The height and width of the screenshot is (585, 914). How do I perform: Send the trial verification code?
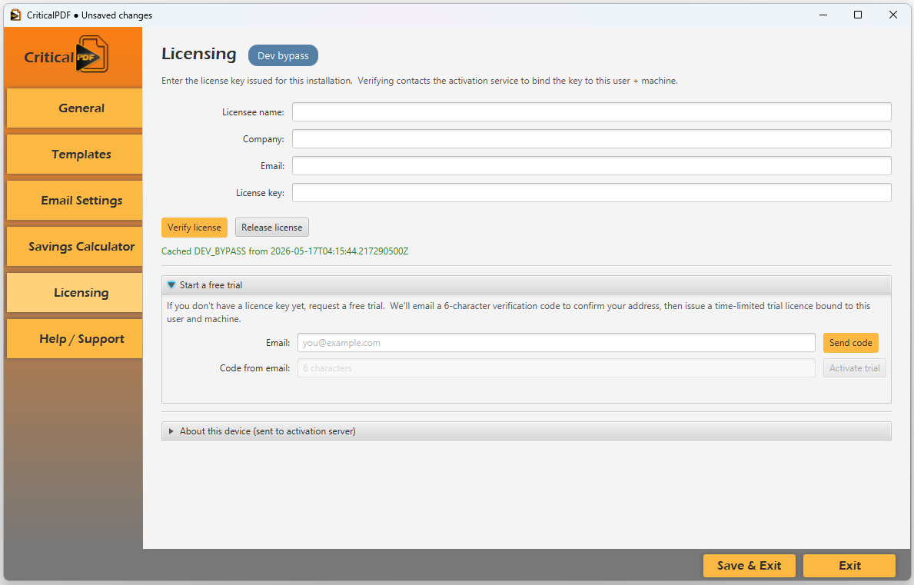[x=850, y=343]
